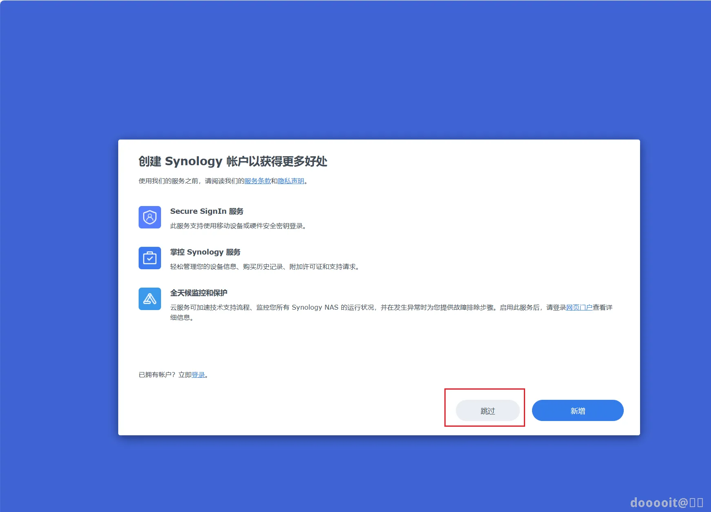Click the dialog title 创建 Synology 帐户以获得更多好处
The height and width of the screenshot is (512, 711).
click(x=234, y=162)
